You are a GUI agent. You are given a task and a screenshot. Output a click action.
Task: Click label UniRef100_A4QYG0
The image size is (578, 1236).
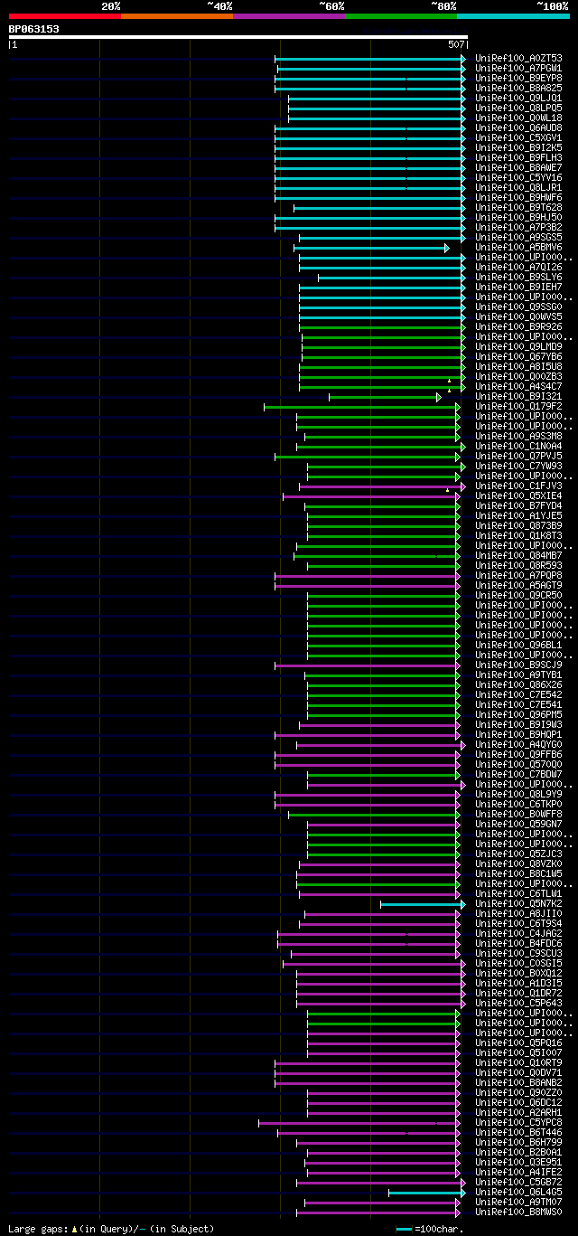(x=518, y=745)
